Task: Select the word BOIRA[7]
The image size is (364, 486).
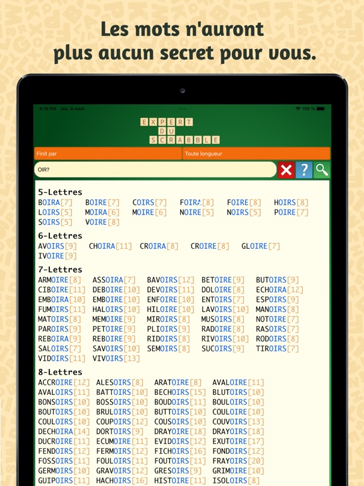Action: [55, 202]
